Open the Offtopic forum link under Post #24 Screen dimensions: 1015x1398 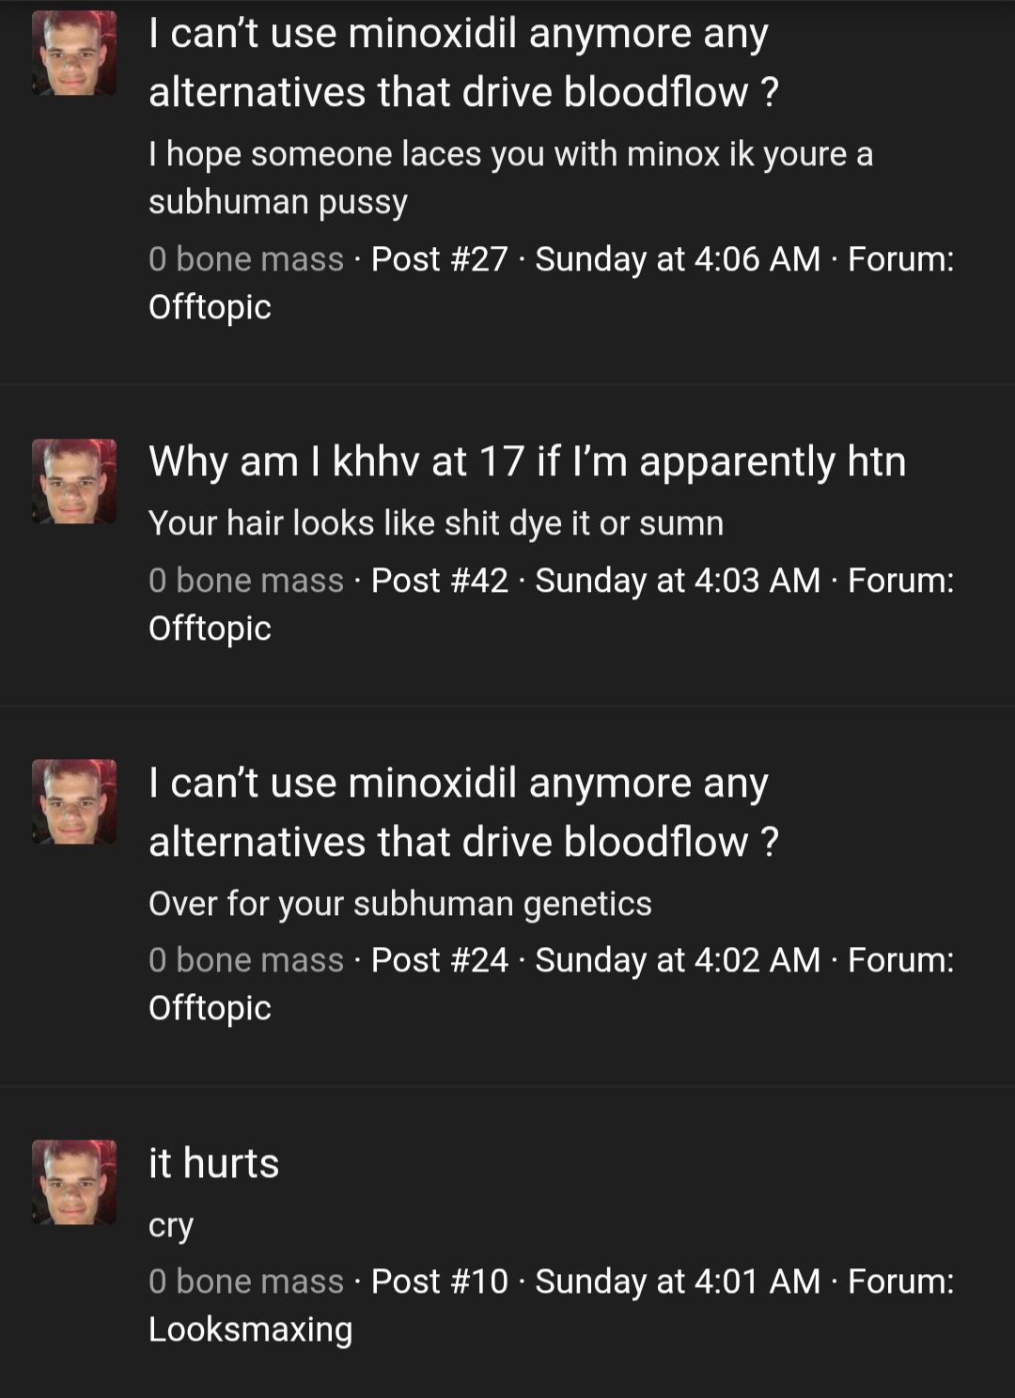[x=210, y=1008]
